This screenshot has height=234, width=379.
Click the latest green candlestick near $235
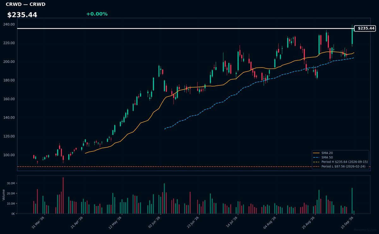[x=352, y=36]
